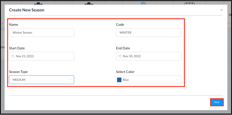Click the second gear icon at top
This screenshot has height=115, width=232.
point(89,4)
